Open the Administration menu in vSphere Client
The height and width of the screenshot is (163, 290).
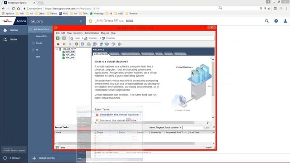point(92,33)
